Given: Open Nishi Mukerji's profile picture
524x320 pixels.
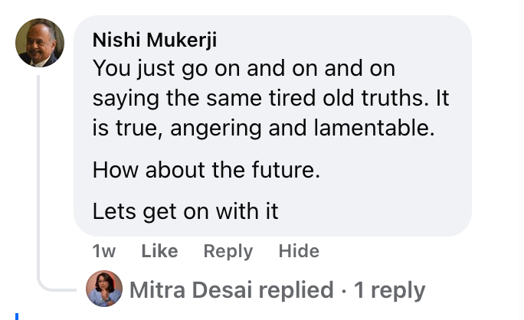Looking at the screenshot, I should [40, 43].
